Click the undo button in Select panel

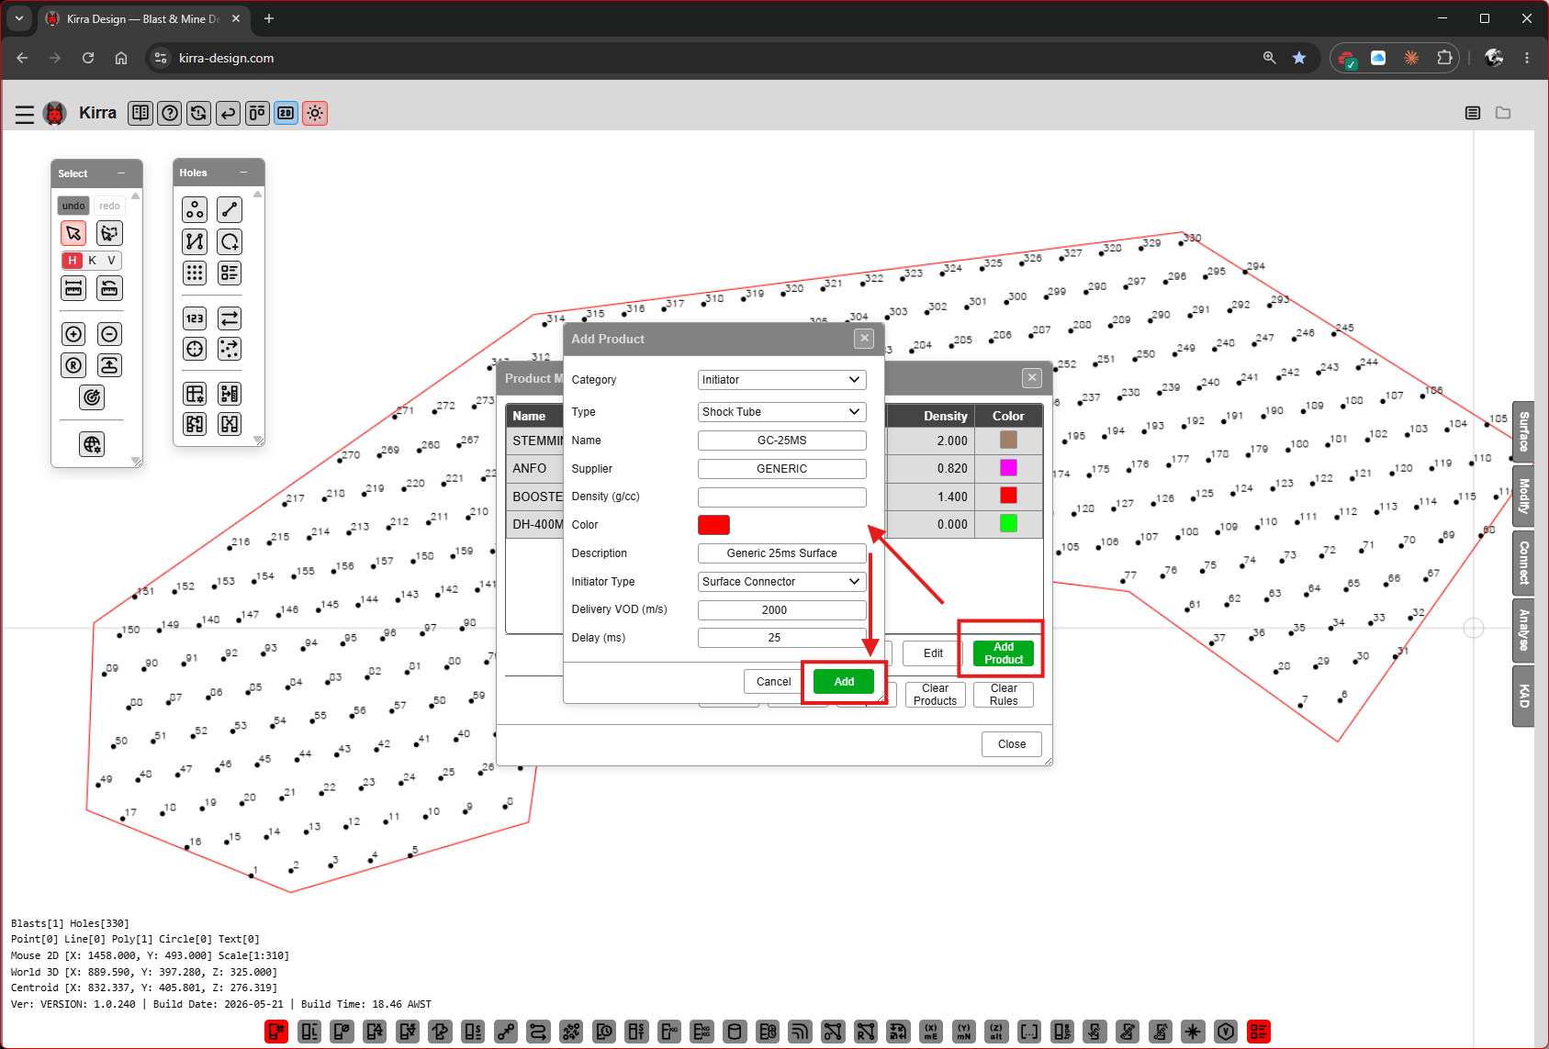click(73, 206)
